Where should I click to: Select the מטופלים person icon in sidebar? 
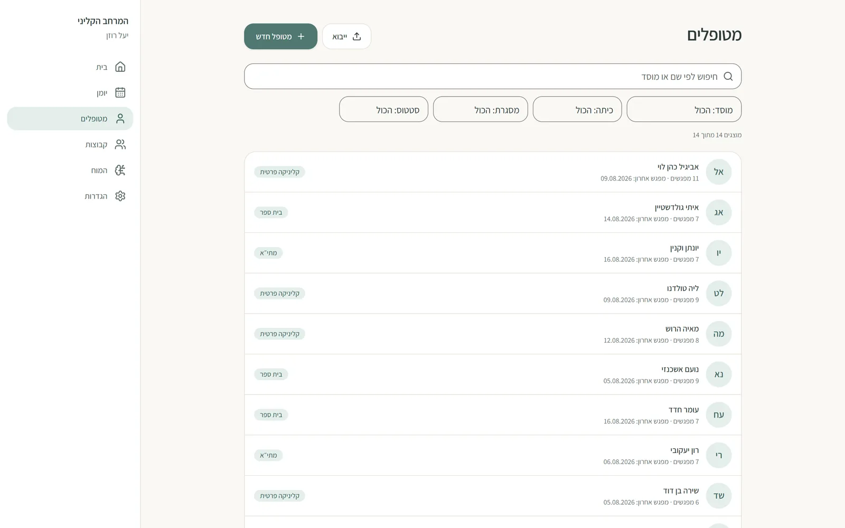(120, 119)
